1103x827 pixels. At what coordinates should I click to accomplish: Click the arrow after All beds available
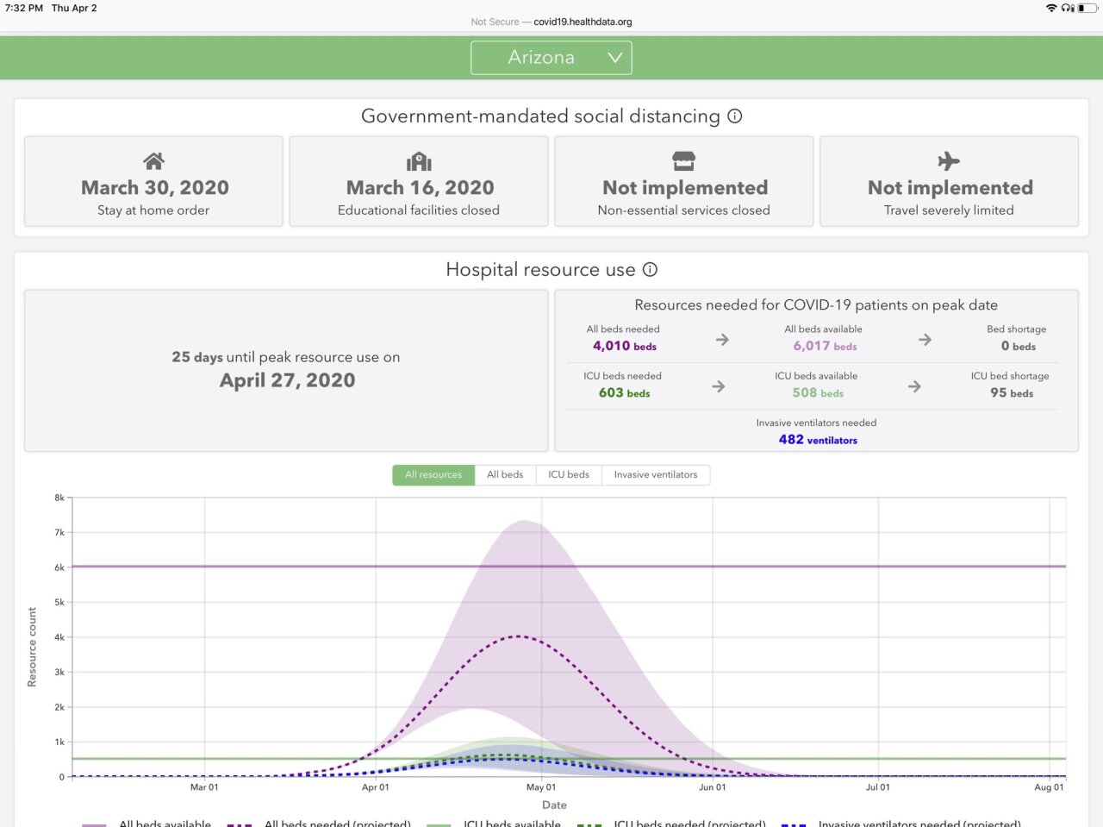(925, 340)
